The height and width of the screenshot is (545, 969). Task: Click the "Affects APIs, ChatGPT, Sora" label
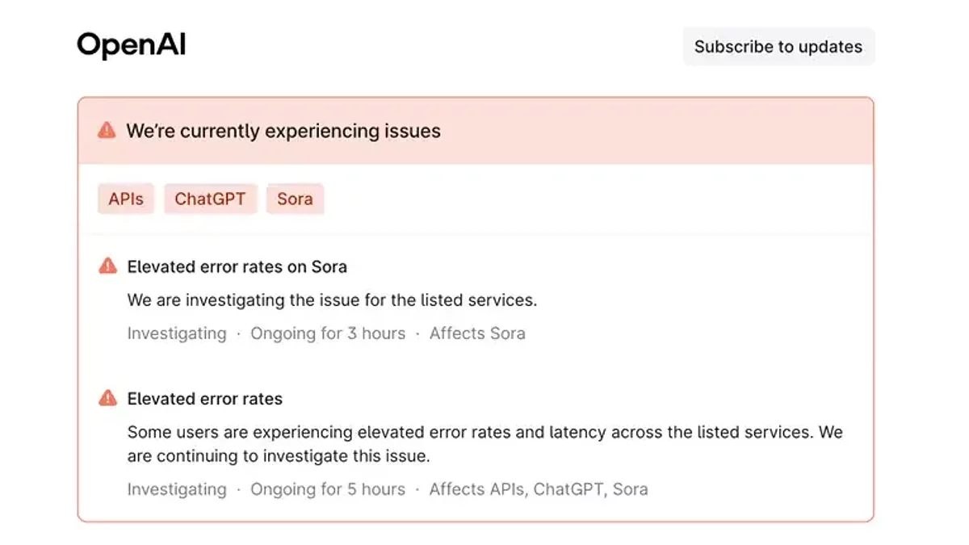[x=539, y=489]
